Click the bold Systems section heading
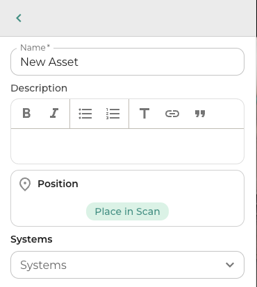257x287 pixels. (31, 239)
